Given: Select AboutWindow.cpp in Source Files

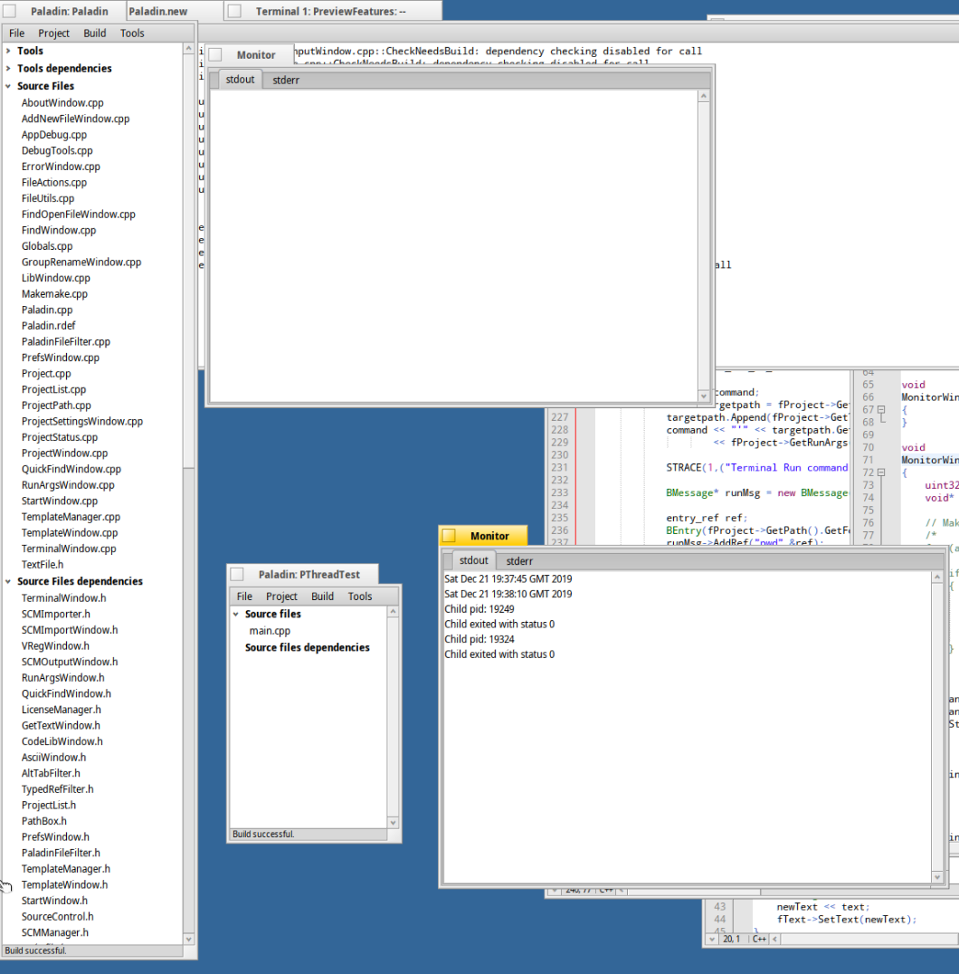Looking at the screenshot, I should click(x=62, y=103).
